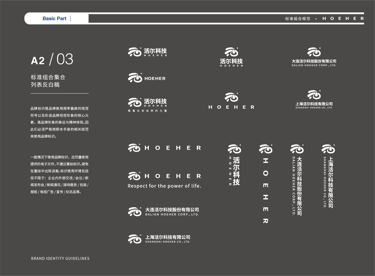Click the emblem above the centered stacked 活尔科技
375x276 pixels.
231,52
